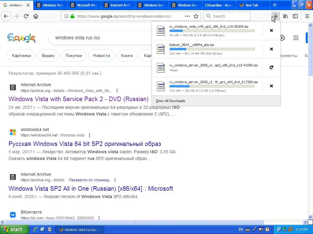Screen dimensions: 313x234
Task: Retry the failed windows_server_2008 sp2 download
Action: coord(271,67)
